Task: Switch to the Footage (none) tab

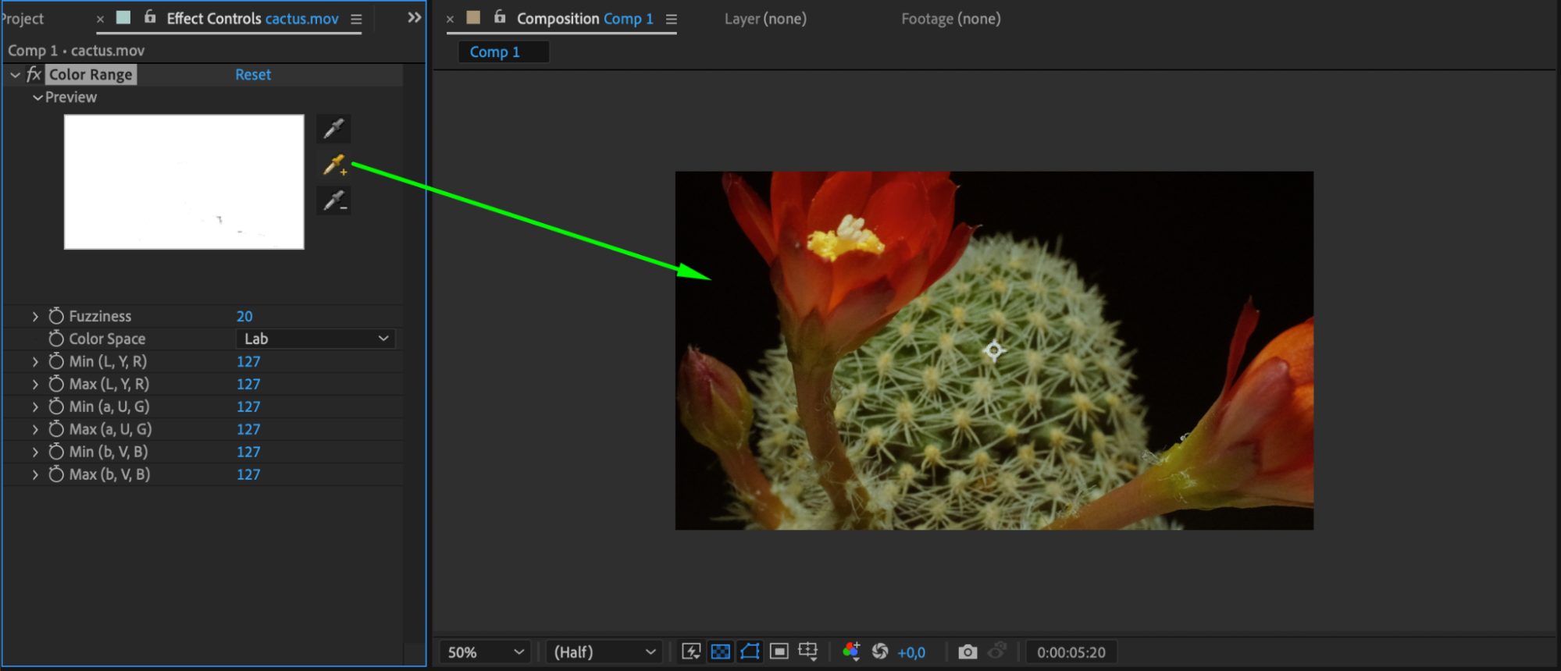Action: [950, 19]
